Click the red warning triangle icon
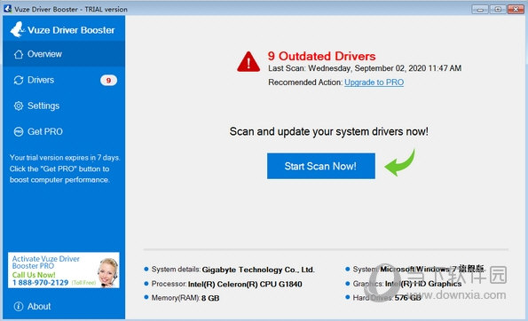 click(248, 62)
